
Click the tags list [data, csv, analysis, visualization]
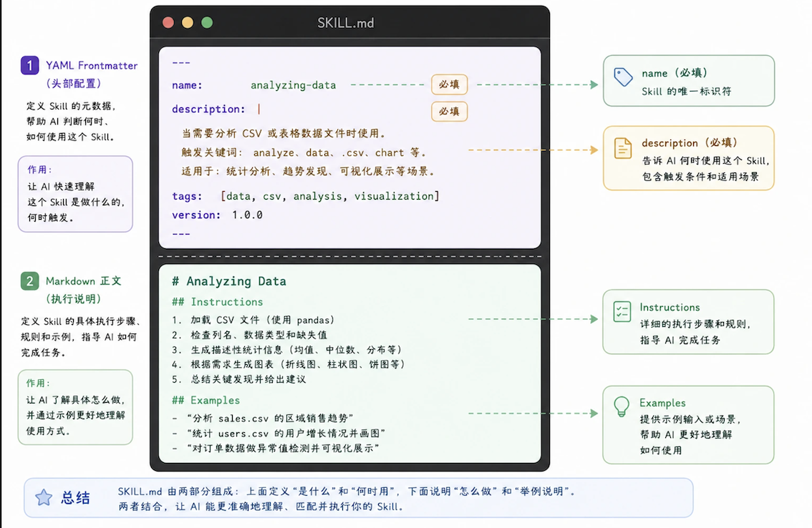tap(330, 196)
